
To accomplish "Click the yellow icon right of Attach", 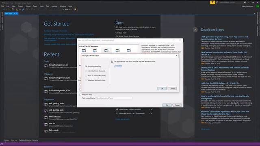I will 75,9.
